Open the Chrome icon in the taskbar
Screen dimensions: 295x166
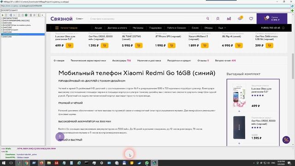point(26,163)
